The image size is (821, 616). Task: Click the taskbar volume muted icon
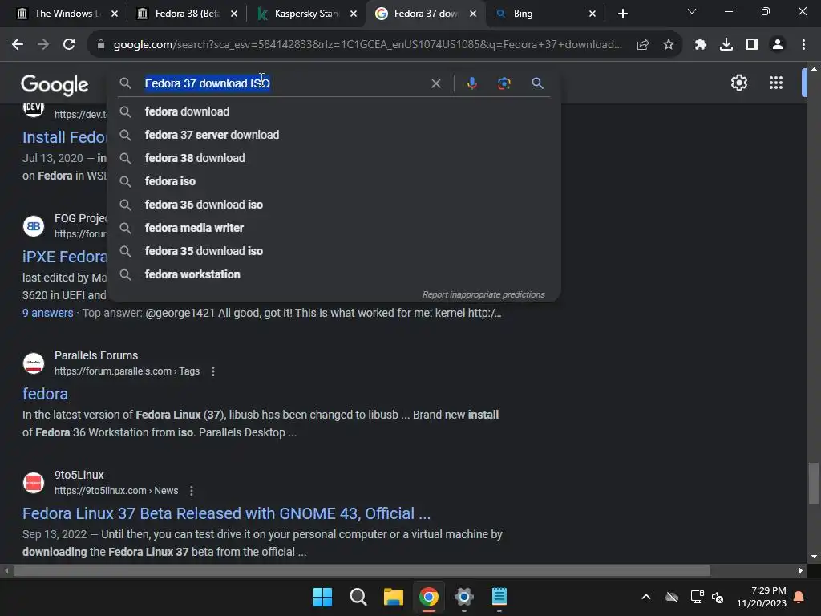718,597
